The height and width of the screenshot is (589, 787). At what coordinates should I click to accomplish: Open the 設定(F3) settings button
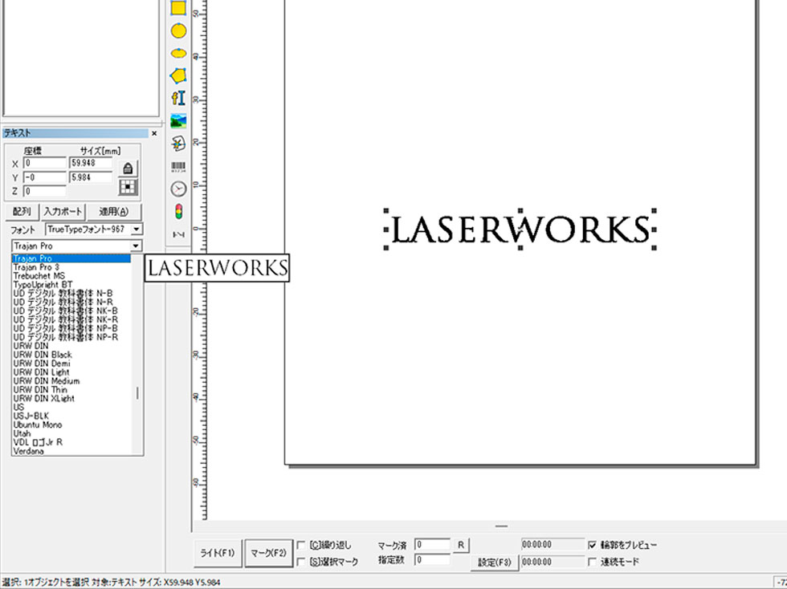coord(495,562)
